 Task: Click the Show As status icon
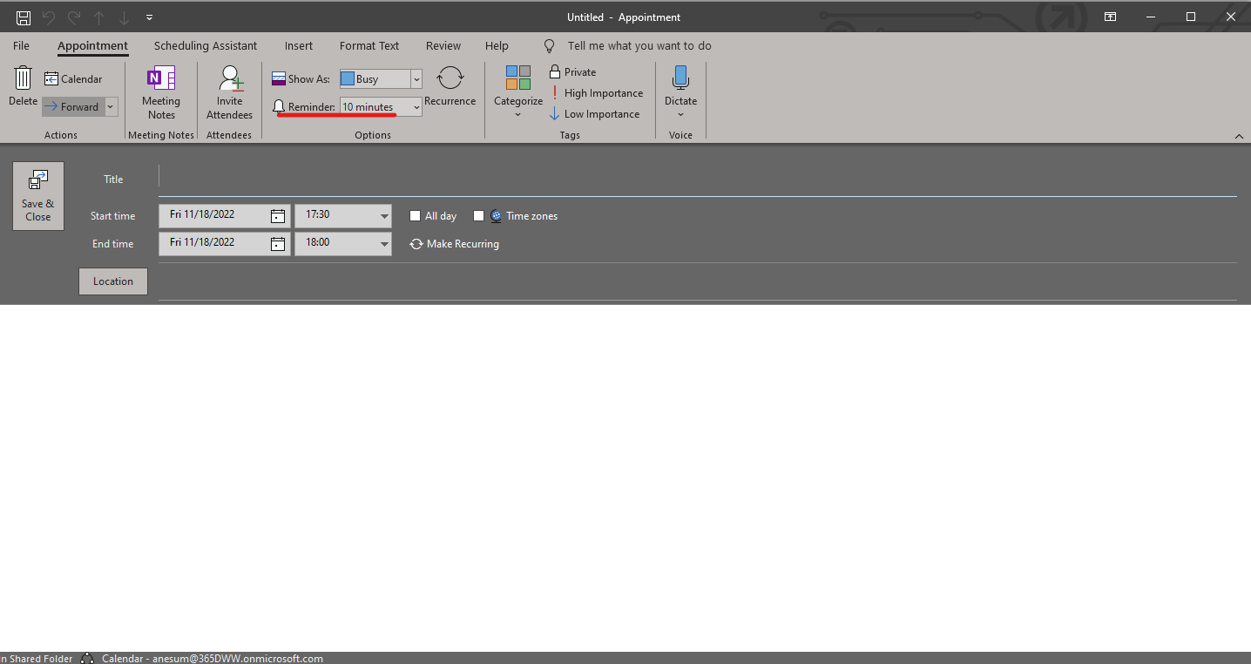[x=279, y=79]
